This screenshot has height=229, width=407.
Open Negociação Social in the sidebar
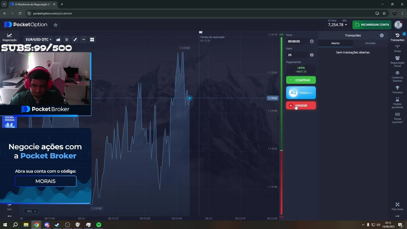pos(397,61)
